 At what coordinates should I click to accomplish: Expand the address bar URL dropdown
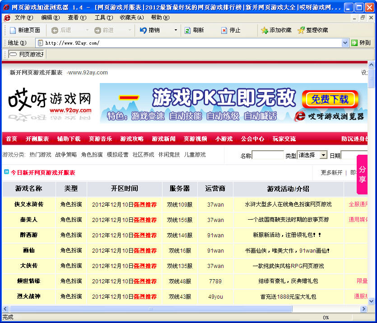(x=345, y=43)
